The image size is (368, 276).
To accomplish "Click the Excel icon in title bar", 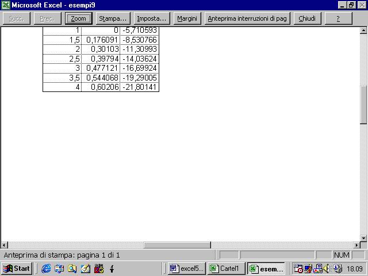I will pos(5,5).
